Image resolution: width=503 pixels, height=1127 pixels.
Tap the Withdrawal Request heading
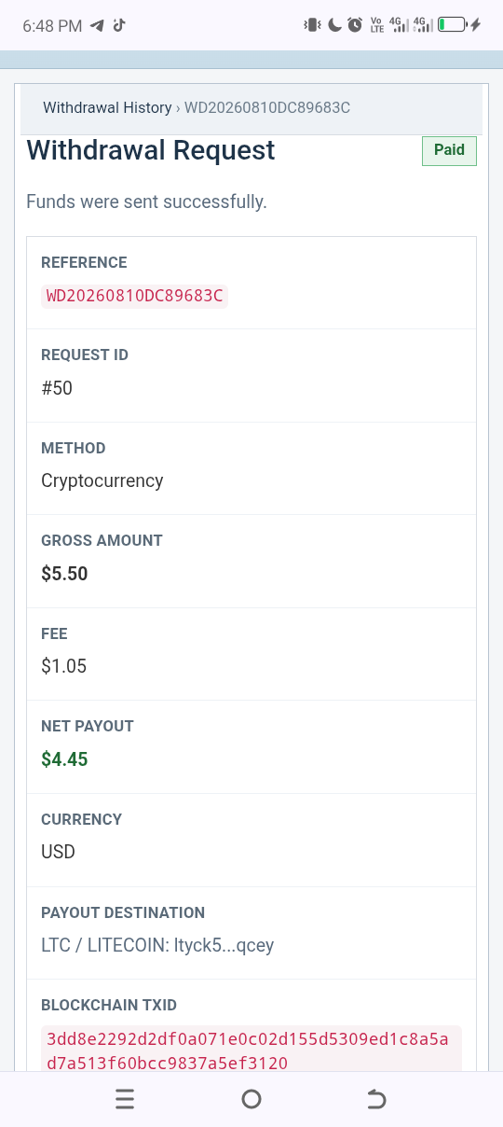(151, 150)
